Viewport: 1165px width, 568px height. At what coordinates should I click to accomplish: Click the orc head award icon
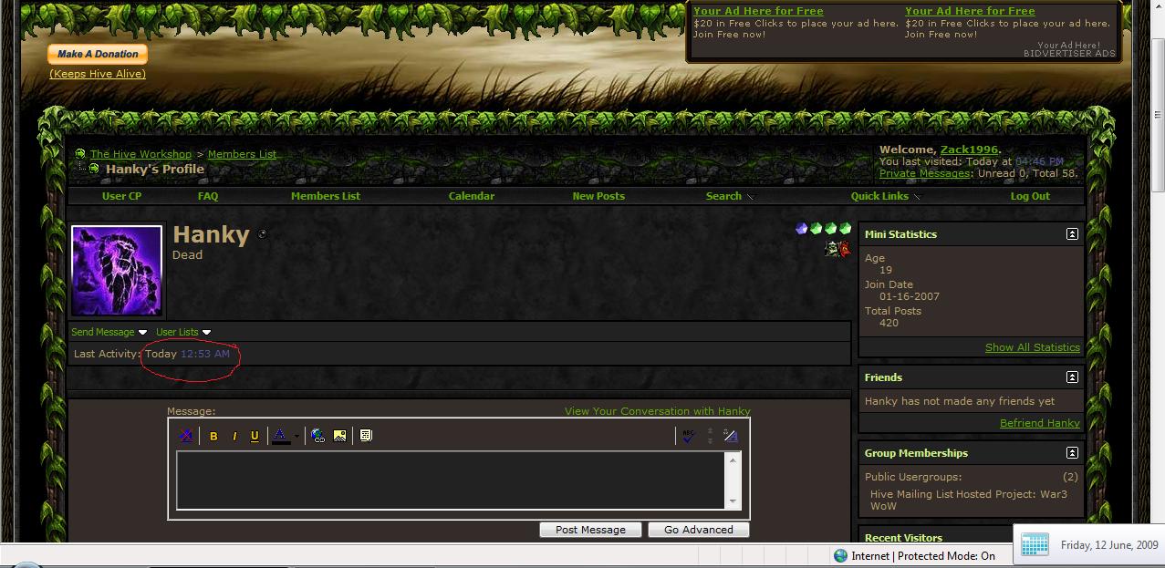click(831, 248)
